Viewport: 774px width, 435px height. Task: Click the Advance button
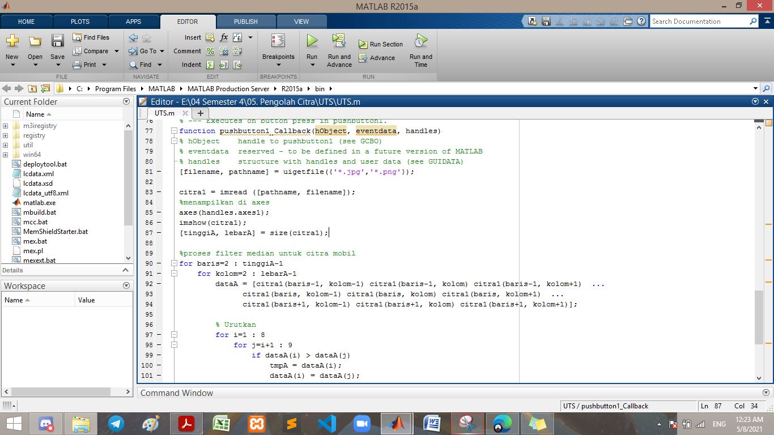tap(377, 58)
